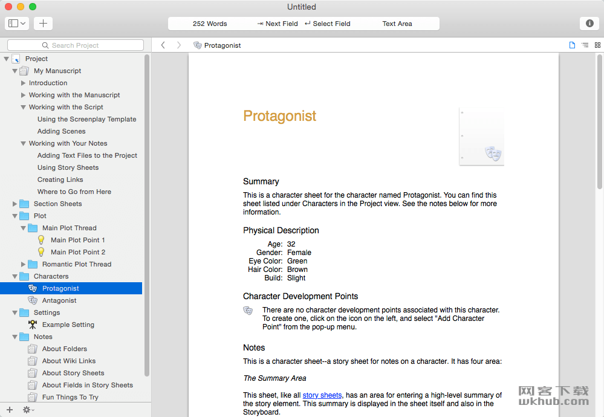Select Using Story Sheets item
Image resolution: width=604 pixels, height=417 pixels.
(x=68, y=167)
